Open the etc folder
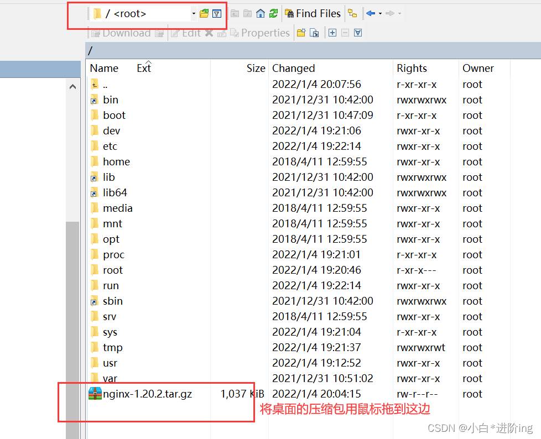Screen dimensions: 541x439 (x=110, y=147)
